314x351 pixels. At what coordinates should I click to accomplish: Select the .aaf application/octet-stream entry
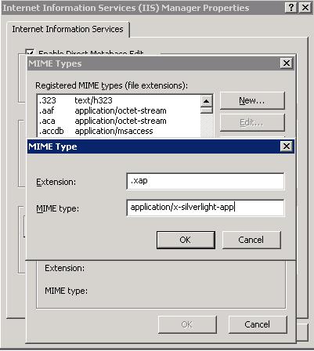(119, 110)
